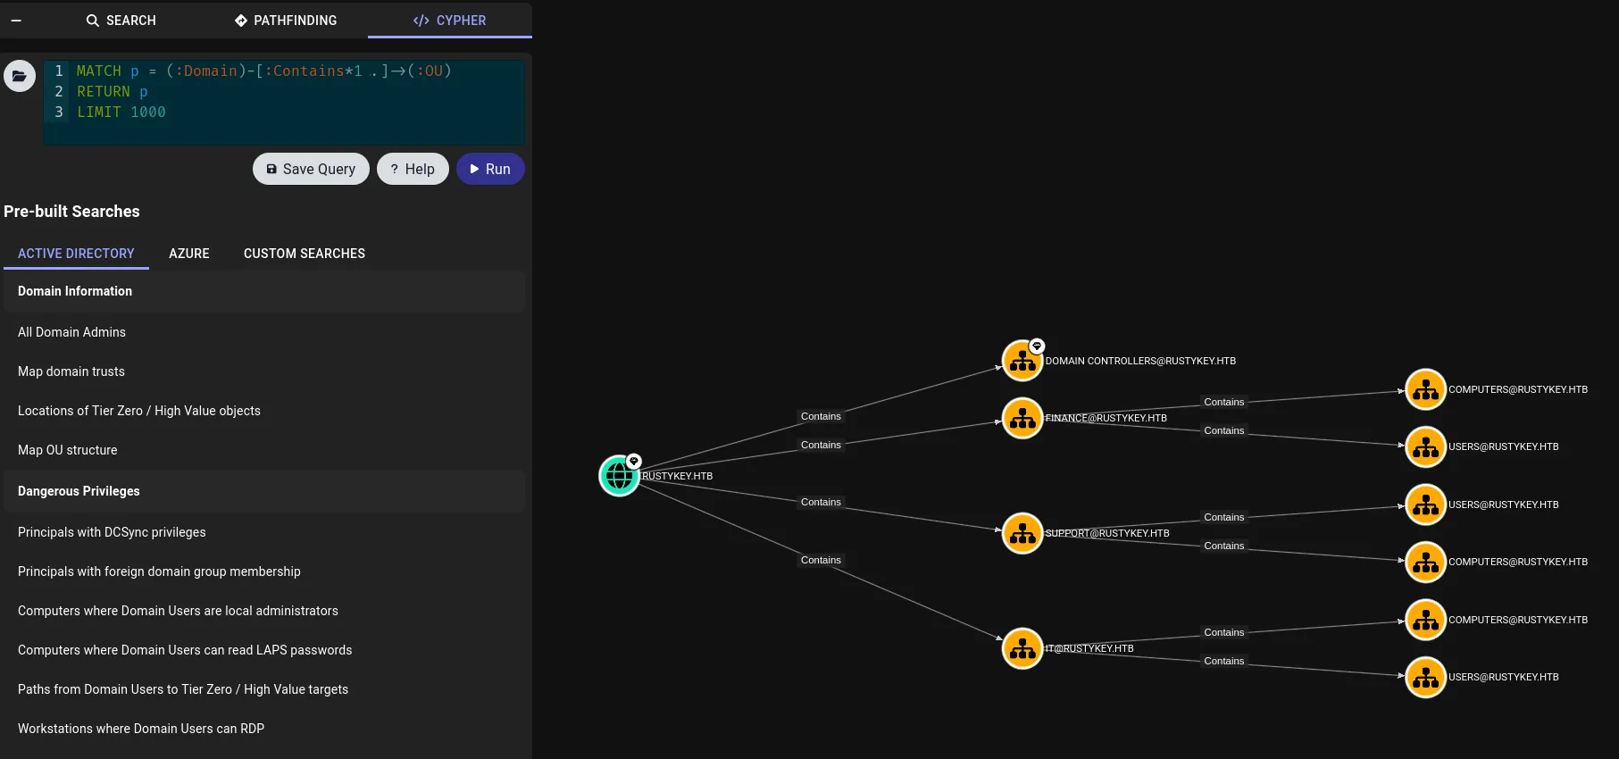Click the IT@RUSTYKEY.HTB OU node icon
Screen dimensions: 1619x759
coord(1022,648)
